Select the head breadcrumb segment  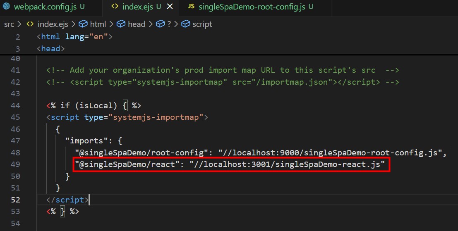[x=137, y=24]
